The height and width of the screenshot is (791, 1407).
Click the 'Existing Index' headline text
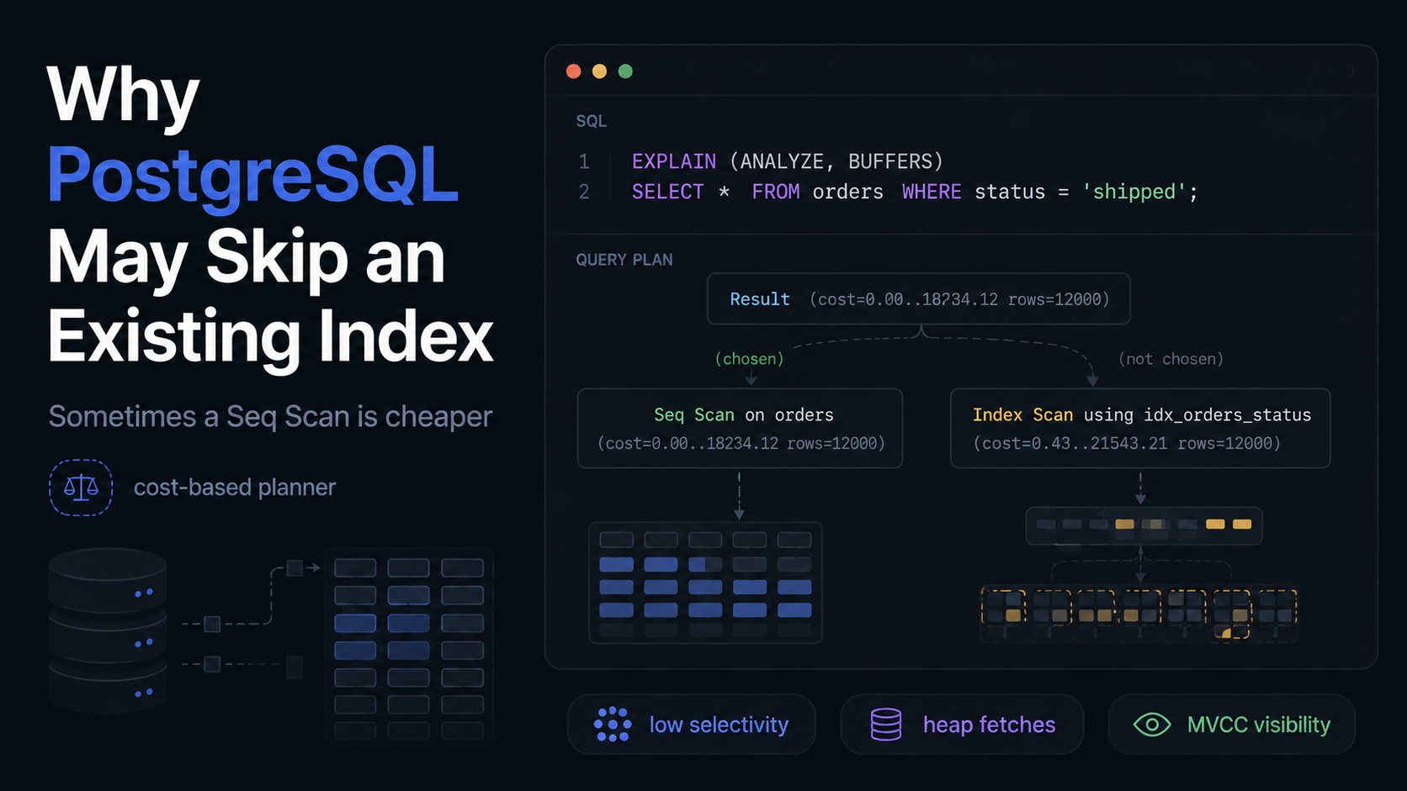[271, 337]
